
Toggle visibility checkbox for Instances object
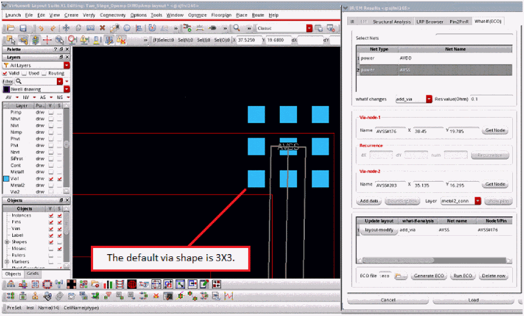click(51, 216)
